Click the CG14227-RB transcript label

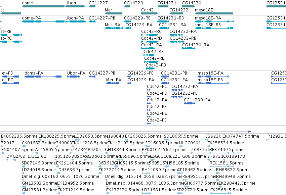(x=102, y=18)
